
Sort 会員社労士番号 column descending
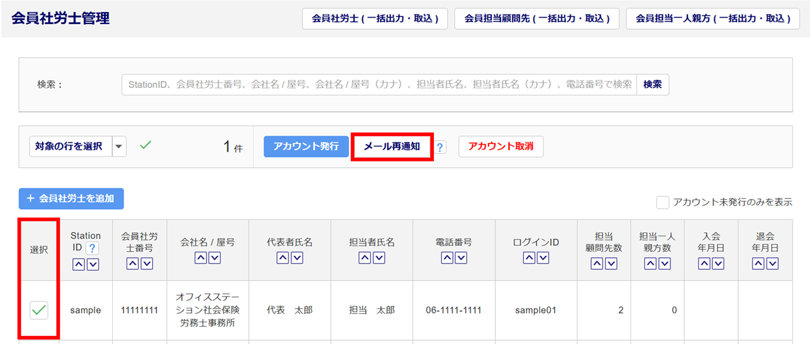[x=147, y=264]
